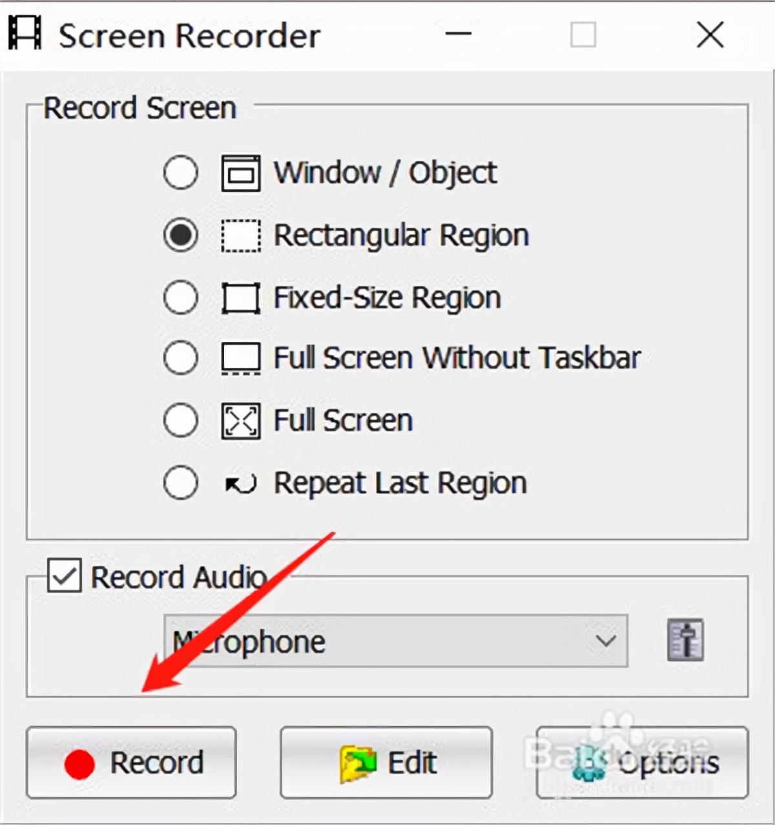Select the Full Screen radio button

(x=181, y=420)
